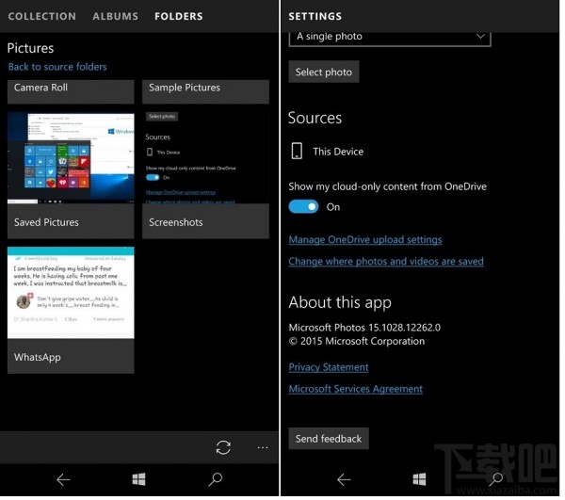The width and height of the screenshot is (565, 500).
Task: Click the Send feedback button
Action: click(329, 439)
